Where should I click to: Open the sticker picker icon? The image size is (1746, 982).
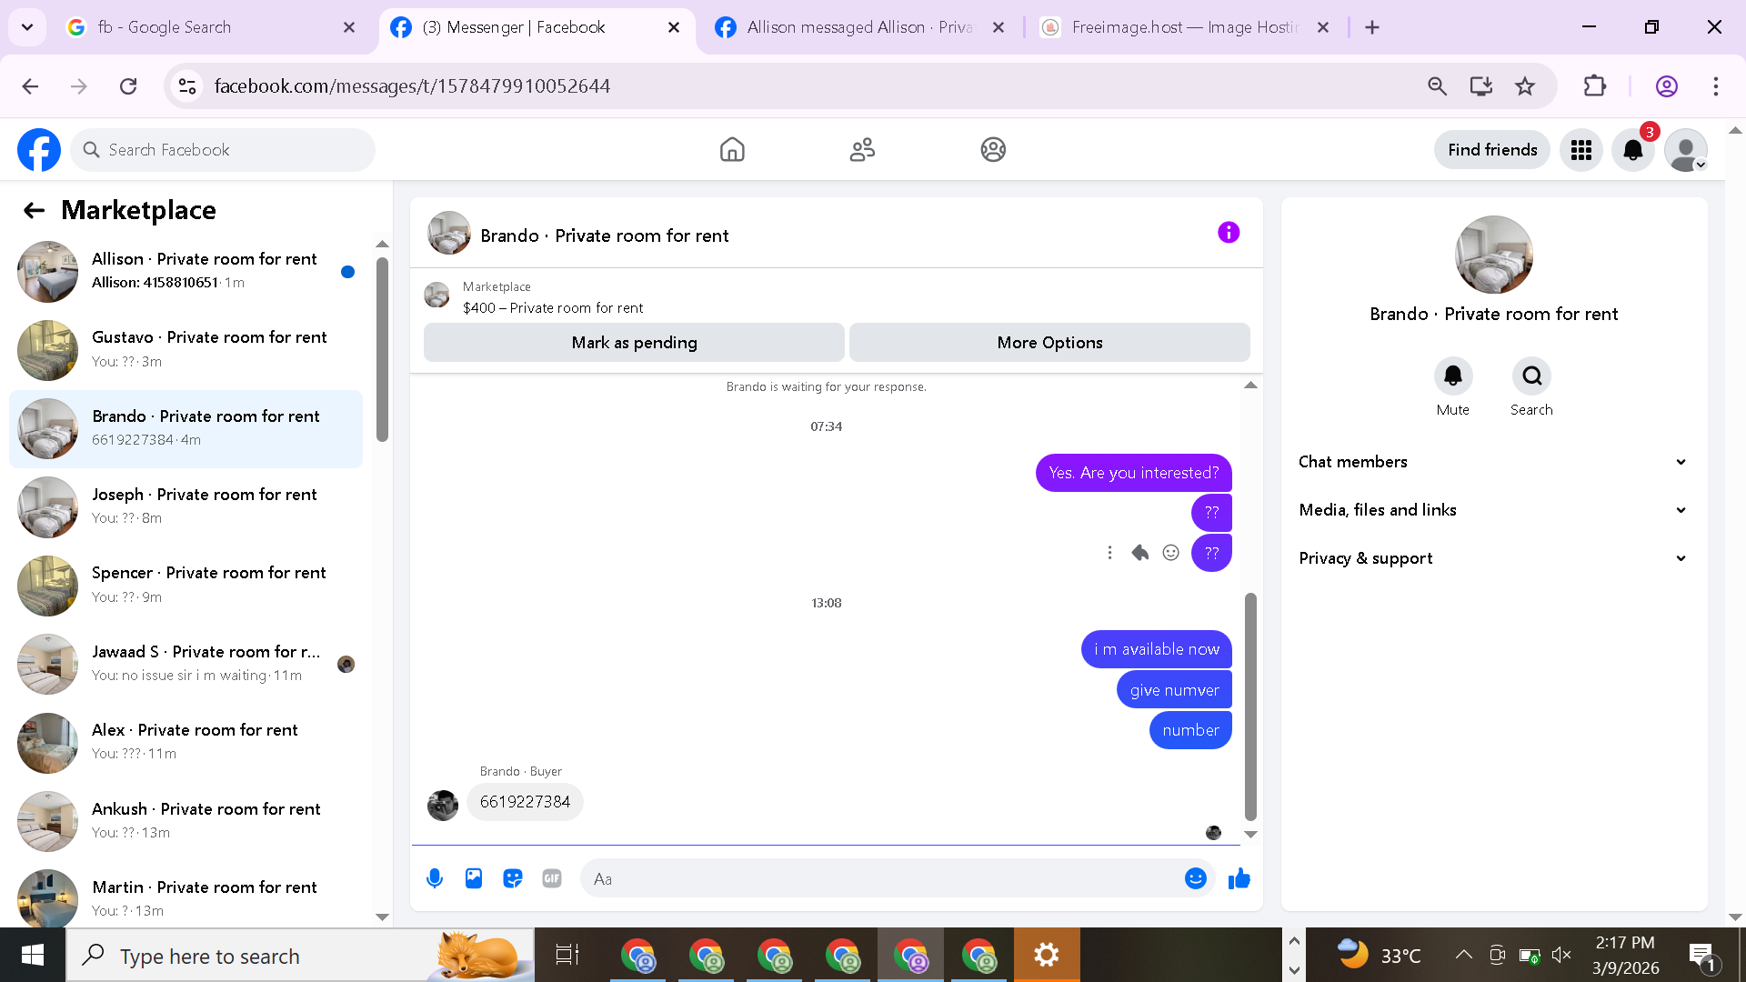point(513,878)
